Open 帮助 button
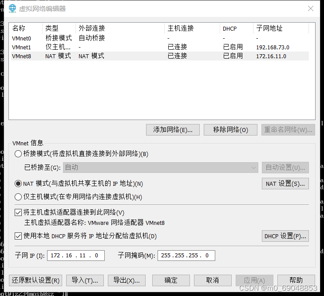 coord(296,280)
